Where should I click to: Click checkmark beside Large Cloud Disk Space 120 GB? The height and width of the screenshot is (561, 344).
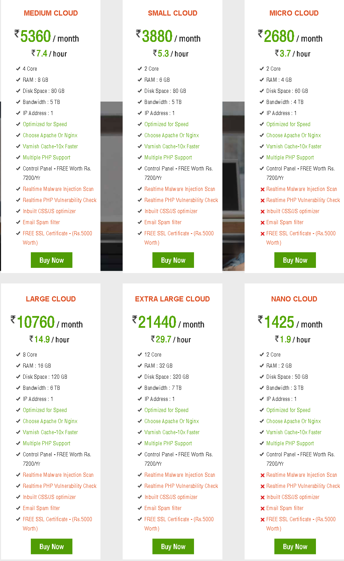click(x=18, y=377)
